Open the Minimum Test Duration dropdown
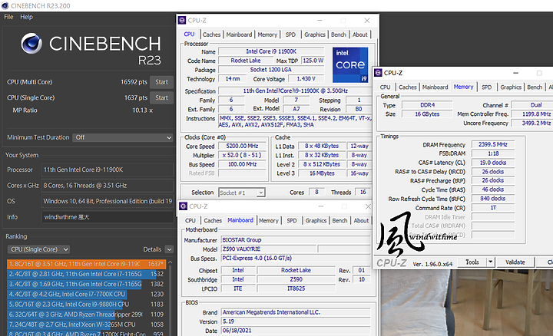 coord(123,137)
